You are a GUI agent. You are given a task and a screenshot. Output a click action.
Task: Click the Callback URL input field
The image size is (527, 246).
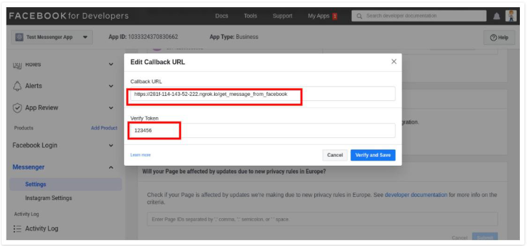click(x=263, y=94)
